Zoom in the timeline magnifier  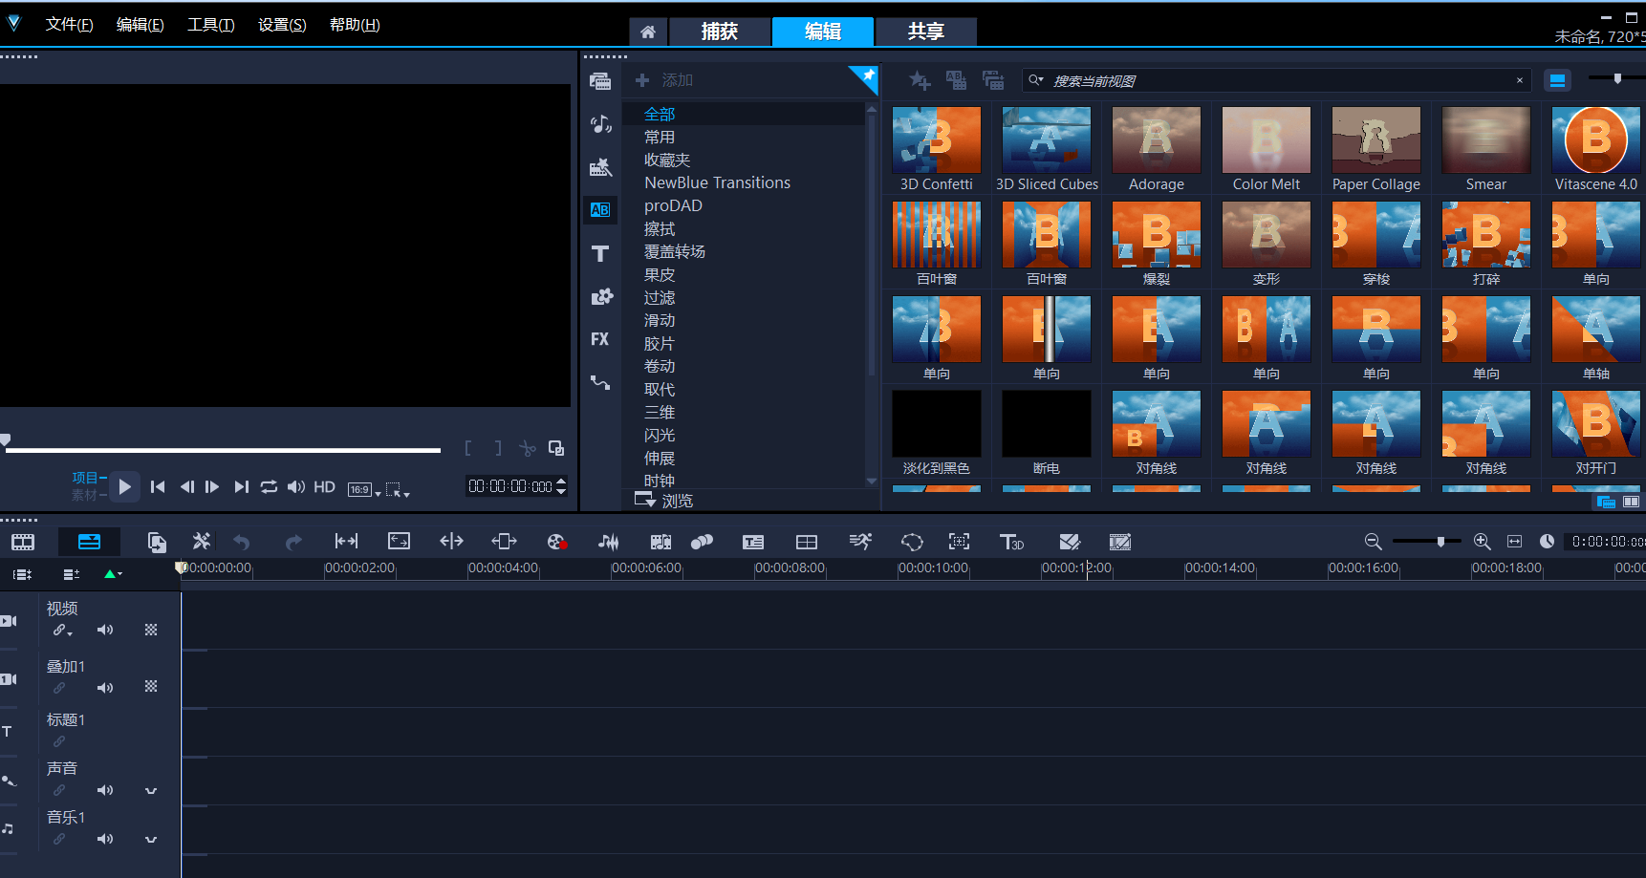click(1483, 542)
